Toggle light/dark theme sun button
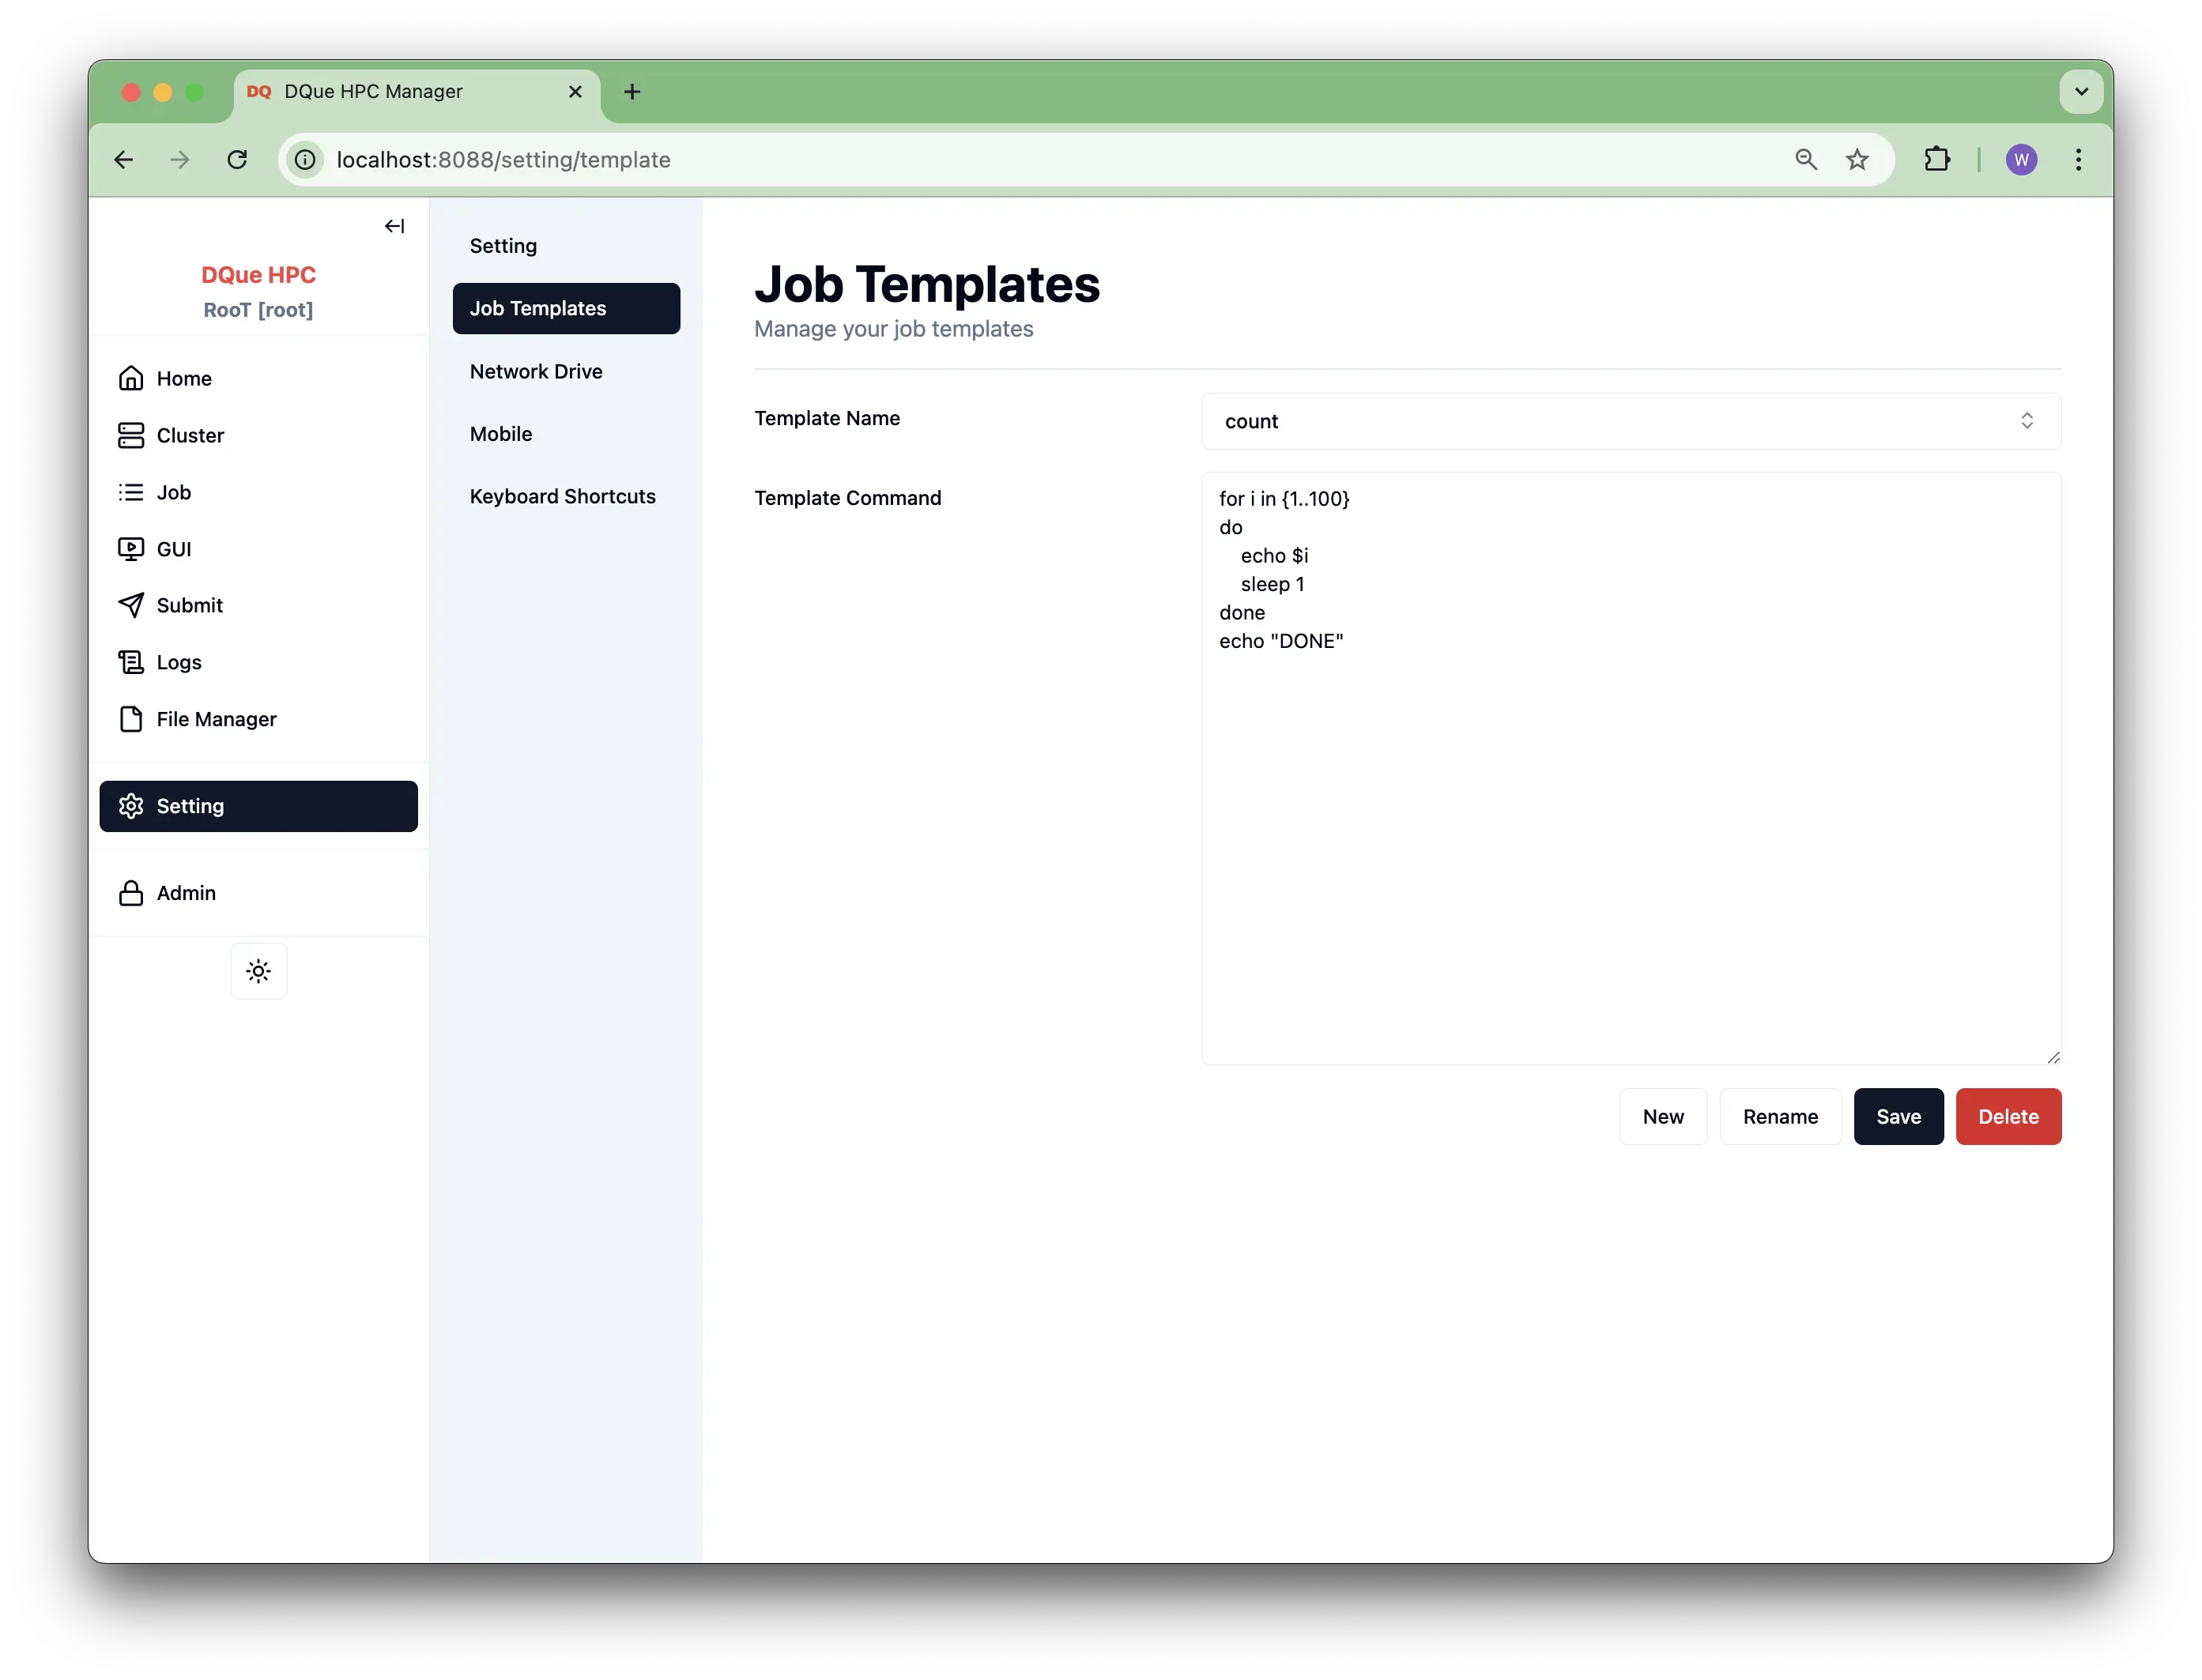Screen dimensions: 2202x1680 [x=259, y=971]
